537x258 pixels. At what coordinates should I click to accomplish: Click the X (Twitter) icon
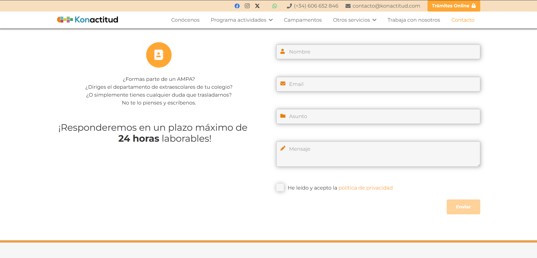point(257,6)
